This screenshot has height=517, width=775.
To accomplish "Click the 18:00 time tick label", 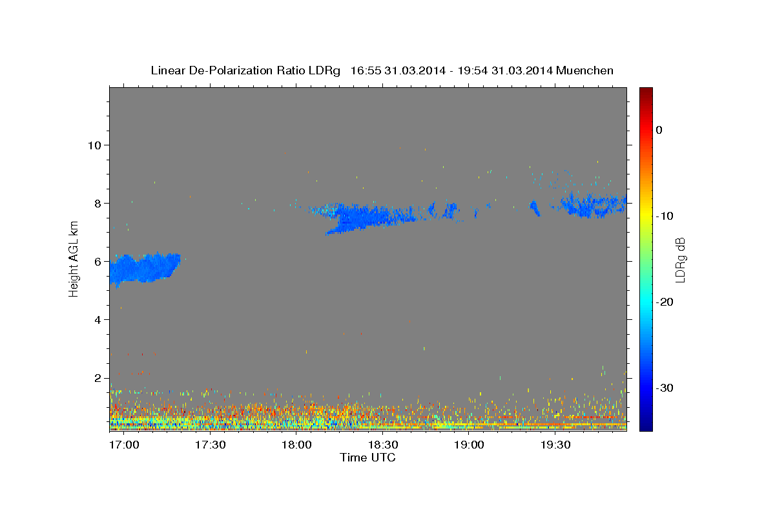I will [x=296, y=445].
